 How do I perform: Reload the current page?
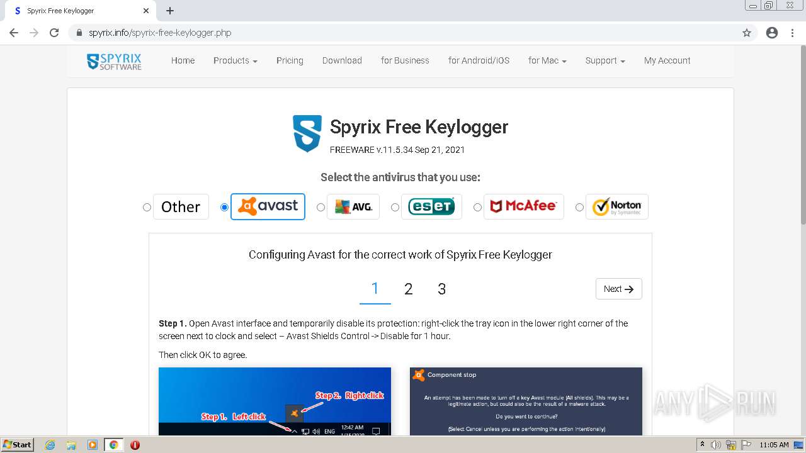54,33
